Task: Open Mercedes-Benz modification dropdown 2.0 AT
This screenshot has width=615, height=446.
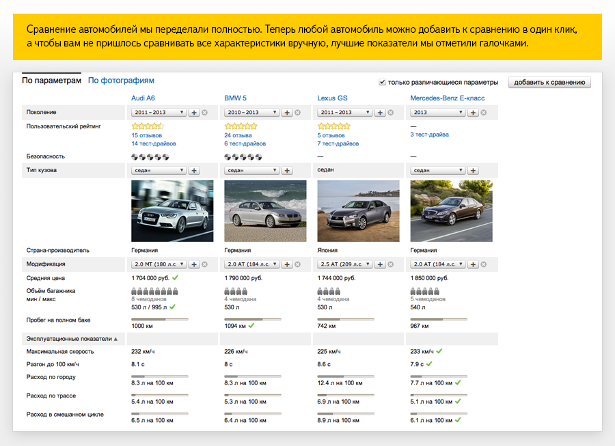Action: pyautogui.click(x=438, y=264)
